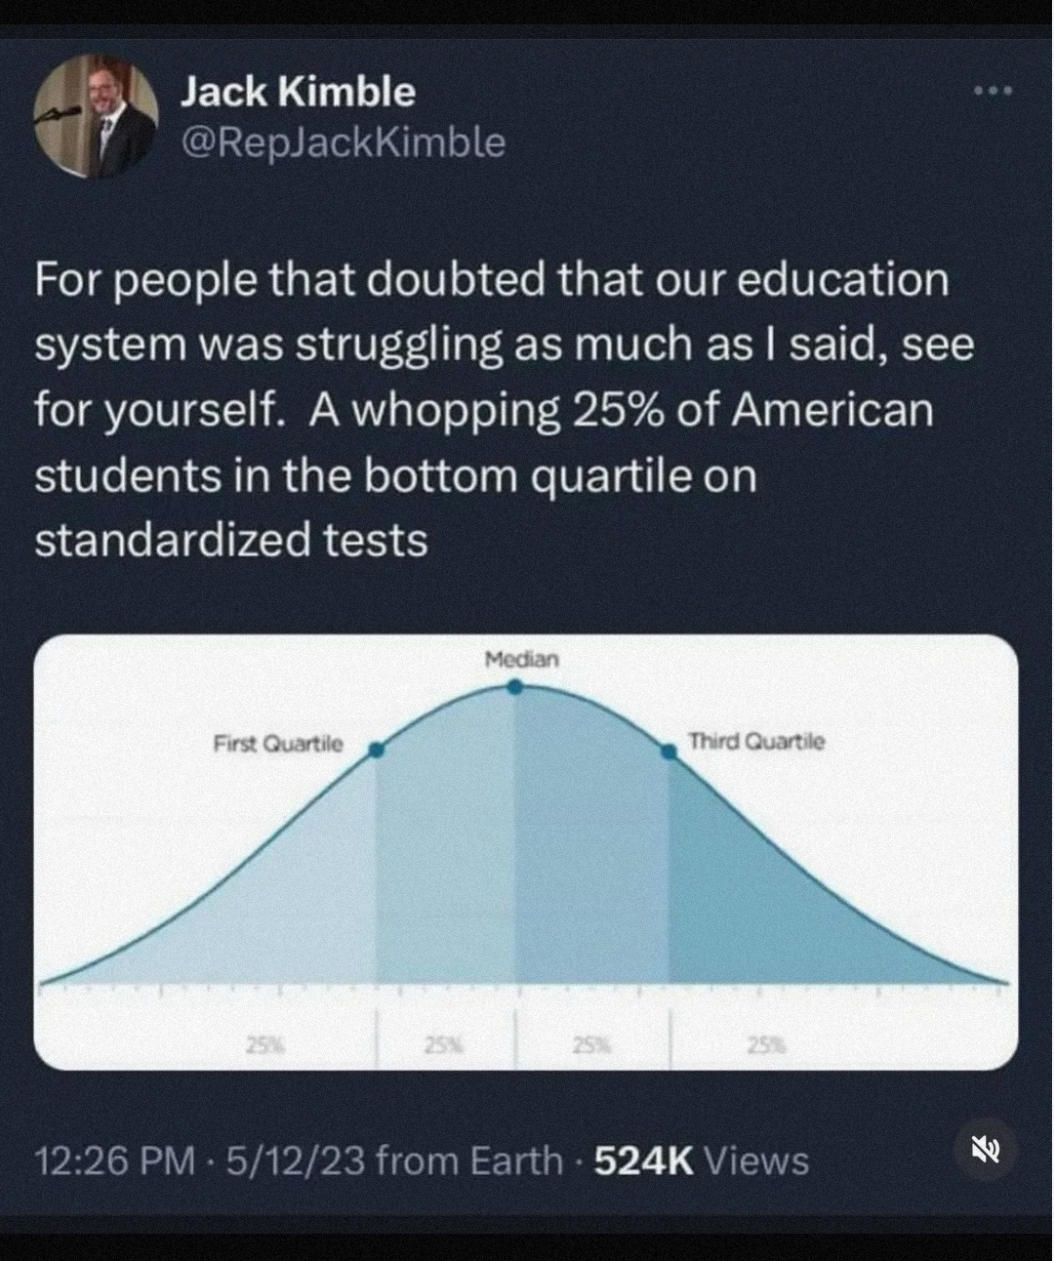Click the Third Quartile text label
Screen dimensions: 1054x1261
(x=756, y=742)
